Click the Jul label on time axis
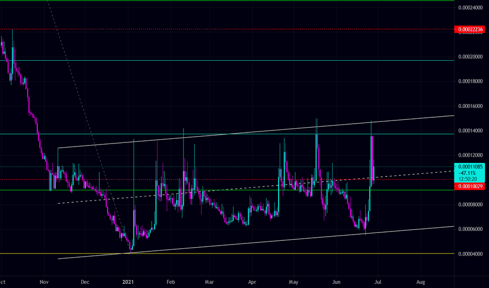This screenshot has width=489, height=288. click(378, 282)
